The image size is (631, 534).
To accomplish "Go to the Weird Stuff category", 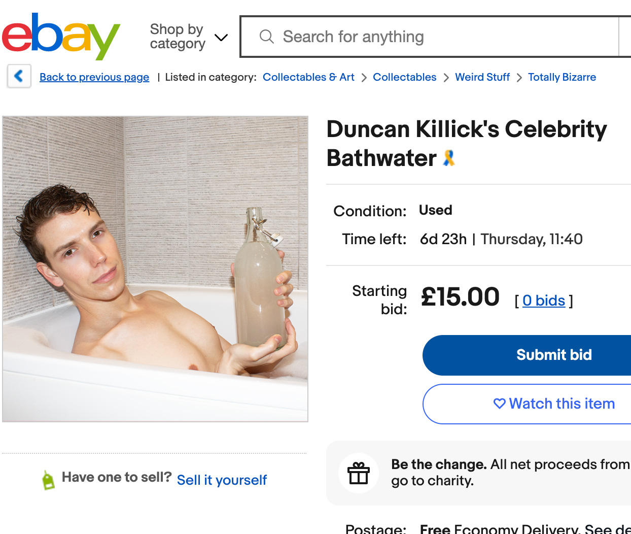I will point(482,77).
